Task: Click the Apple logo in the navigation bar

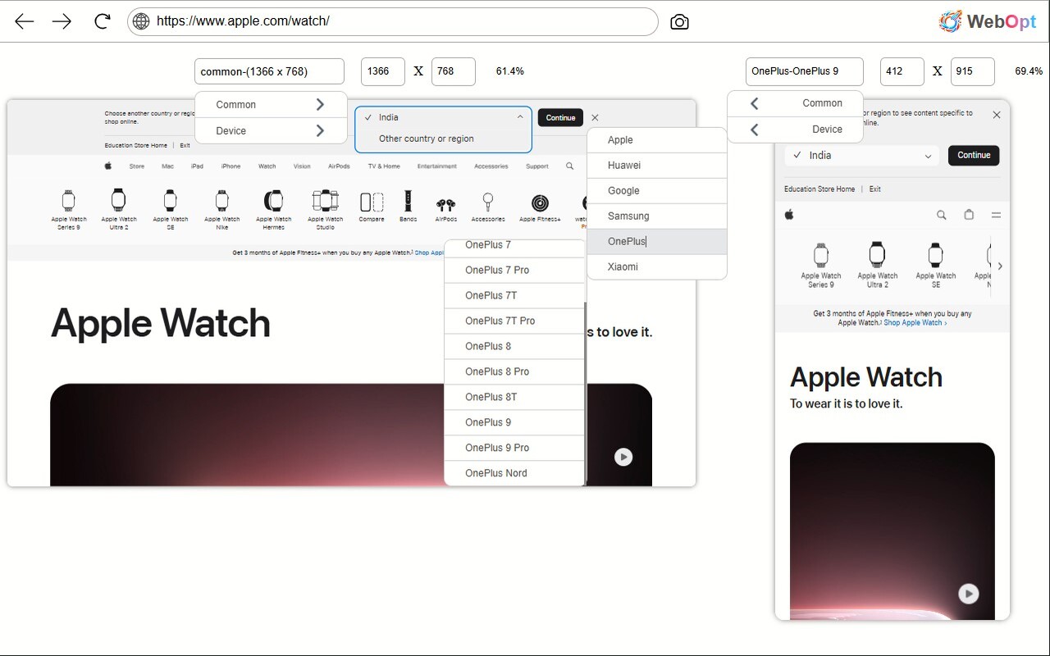Action: click(x=107, y=166)
